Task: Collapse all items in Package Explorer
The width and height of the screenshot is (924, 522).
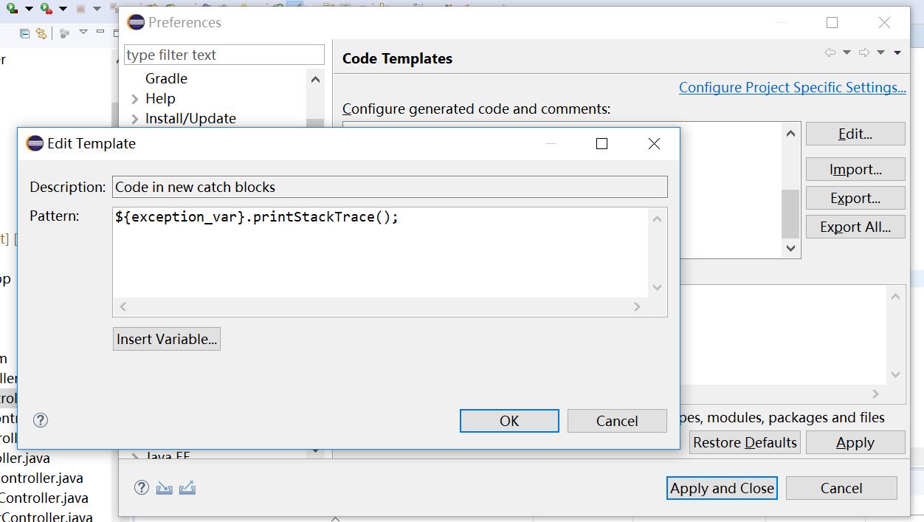Action: click(x=24, y=33)
